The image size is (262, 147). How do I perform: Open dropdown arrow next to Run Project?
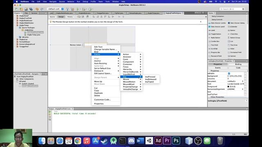tap(80, 9)
